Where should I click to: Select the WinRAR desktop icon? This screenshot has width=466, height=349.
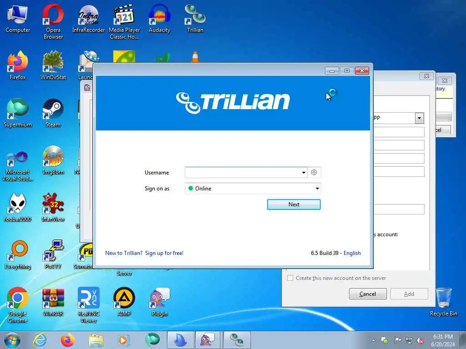[x=53, y=302]
